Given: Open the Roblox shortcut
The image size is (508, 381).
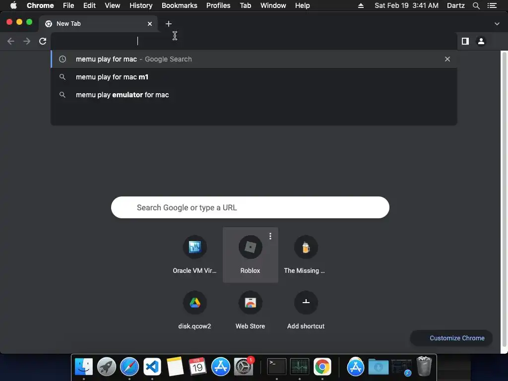Looking at the screenshot, I should [x=250, y=255].
